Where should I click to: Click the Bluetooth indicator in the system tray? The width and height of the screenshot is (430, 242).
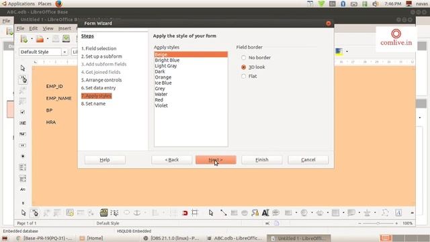(343, 4)
